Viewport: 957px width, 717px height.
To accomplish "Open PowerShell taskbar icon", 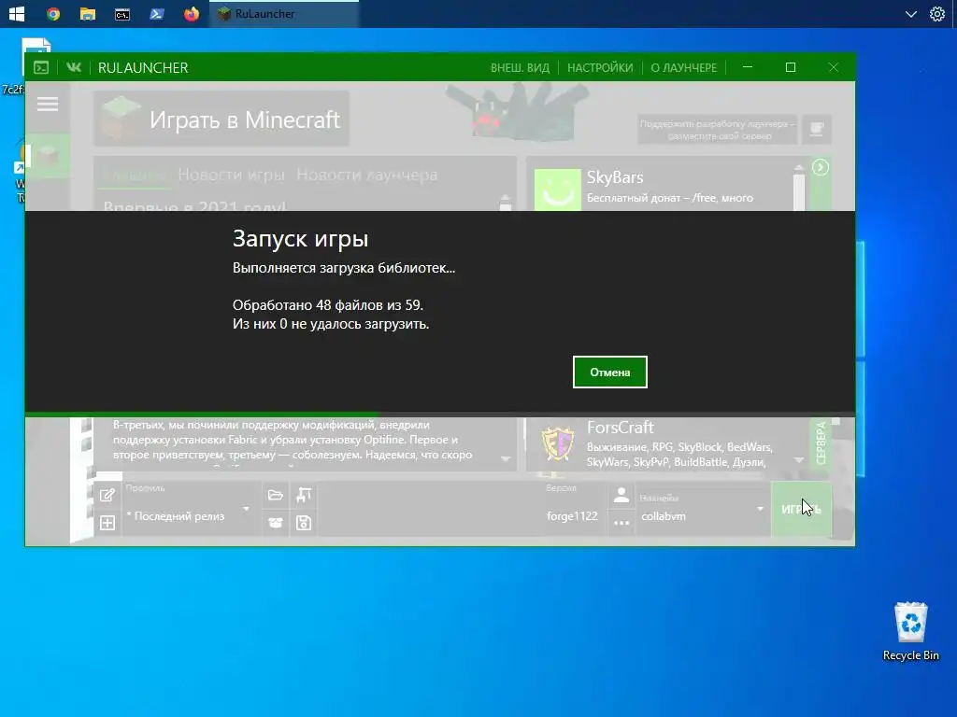I will pos(157,13).
